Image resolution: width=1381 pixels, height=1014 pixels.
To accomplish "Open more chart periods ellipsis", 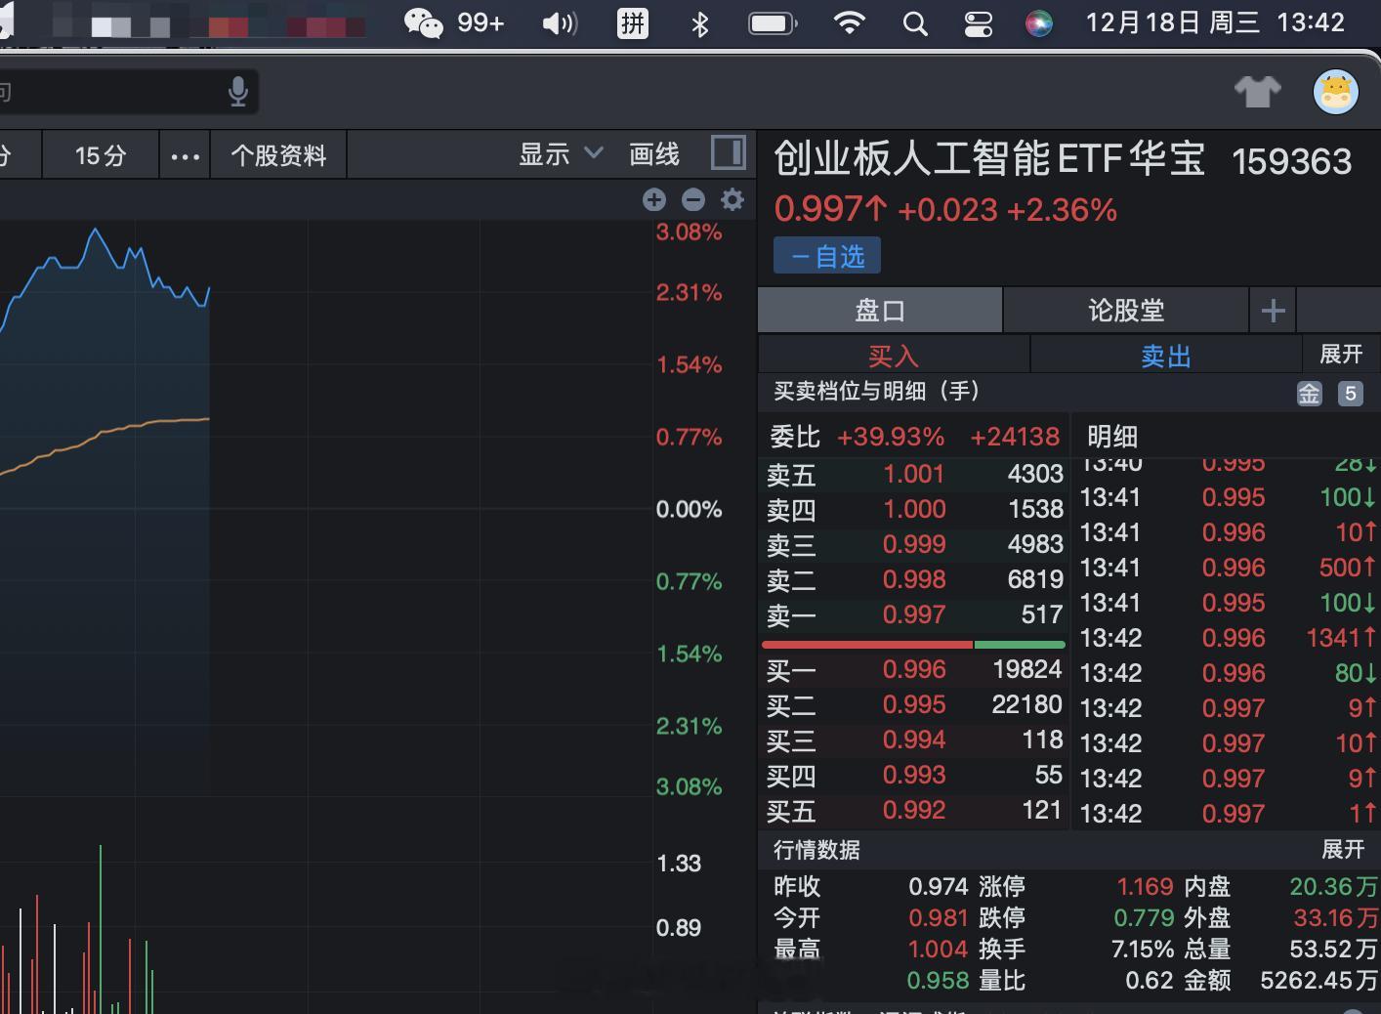I will pos(185,155).
